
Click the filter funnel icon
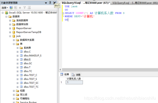[x=25, y=8]
